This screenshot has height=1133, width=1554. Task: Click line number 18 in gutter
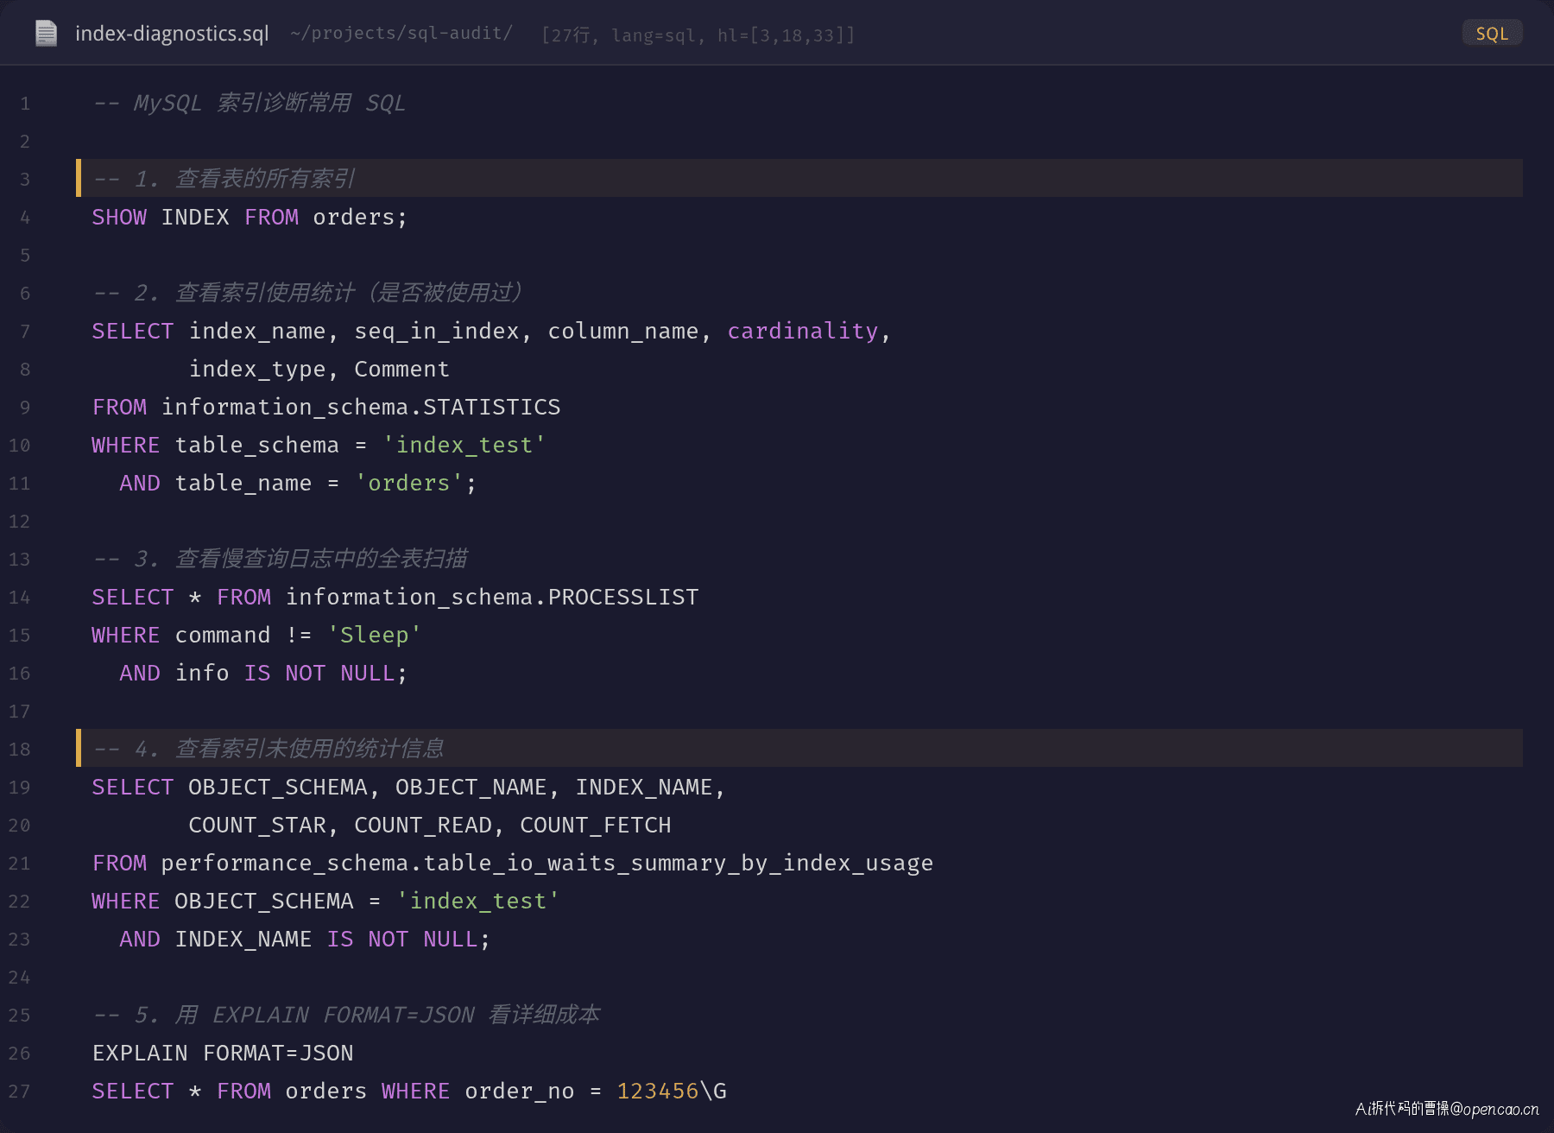(x=19, y=750)
